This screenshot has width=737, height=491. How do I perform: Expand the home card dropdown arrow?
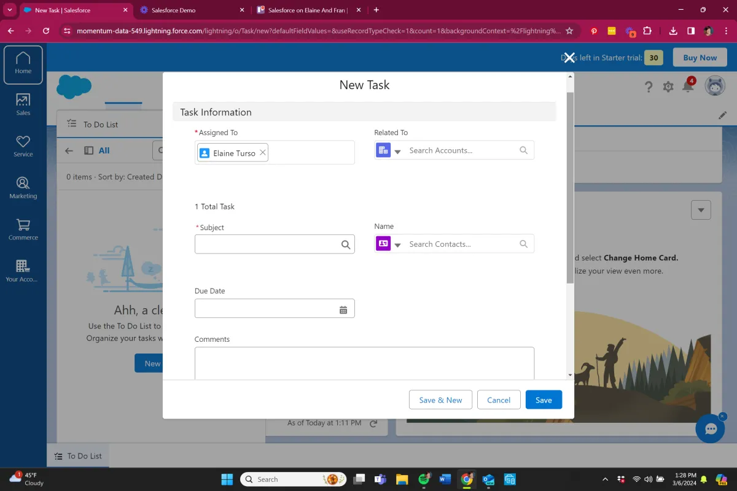pos(701,210)
